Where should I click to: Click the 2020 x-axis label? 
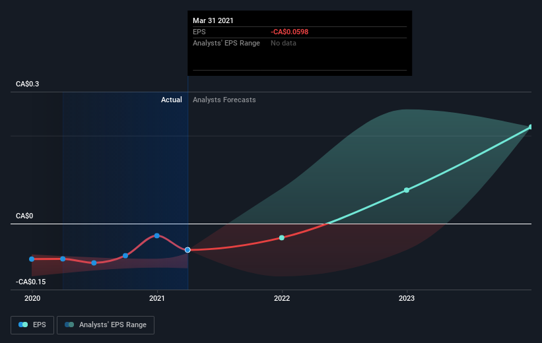(x=32, y=298)
